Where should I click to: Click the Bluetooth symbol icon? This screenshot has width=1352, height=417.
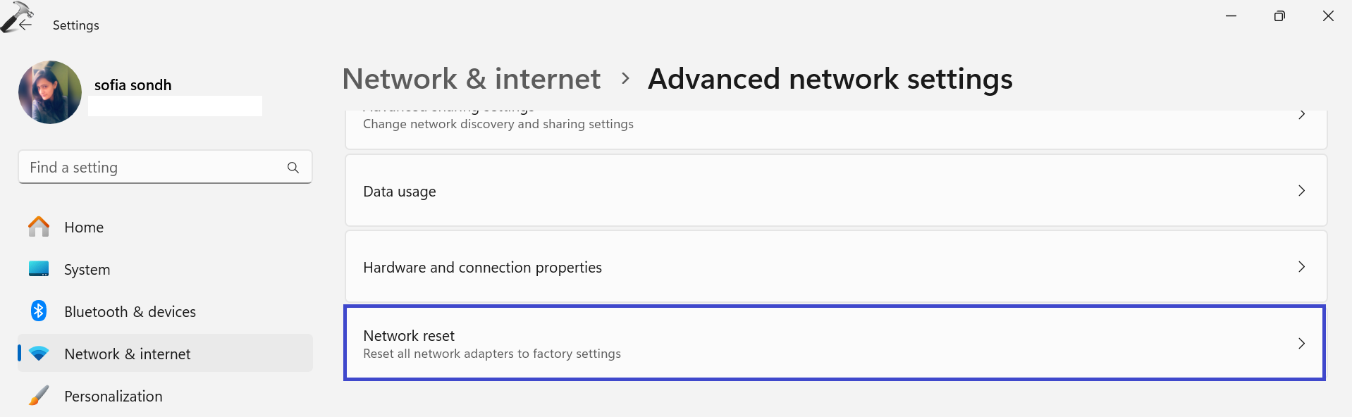pos(39,311)
